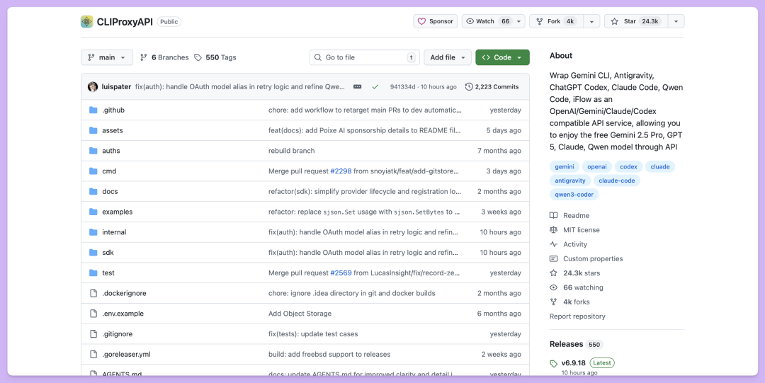Image resolution: width=765 pixels, height=383 pixels.
Task: Open the internal folder
Action: tap(114, 232)
